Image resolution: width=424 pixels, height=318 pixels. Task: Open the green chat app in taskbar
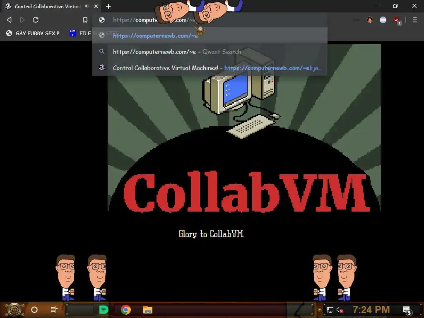pos(104,310)
